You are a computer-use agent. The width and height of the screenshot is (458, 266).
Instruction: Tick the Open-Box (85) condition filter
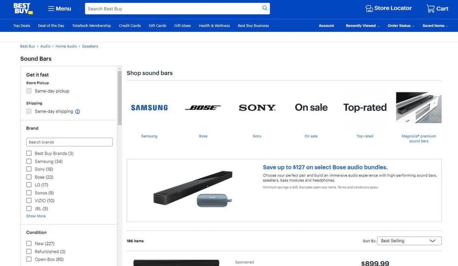pyautogui.click(x=29, y=259)
